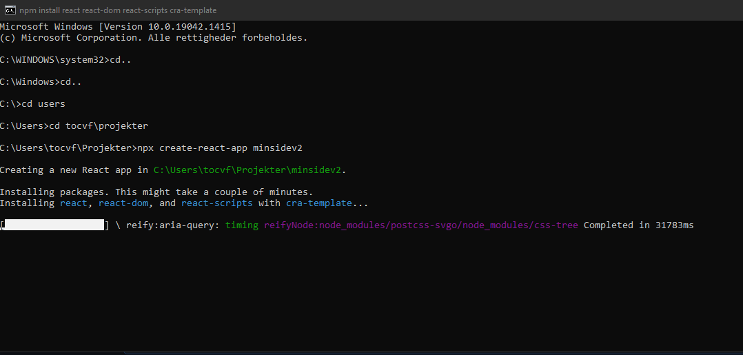Image resolution: width=743 pixels, height=355 pixels.
Task: Click 'Creating a new React app in' text
Action: pyautogui.click(x=74, y=170)
